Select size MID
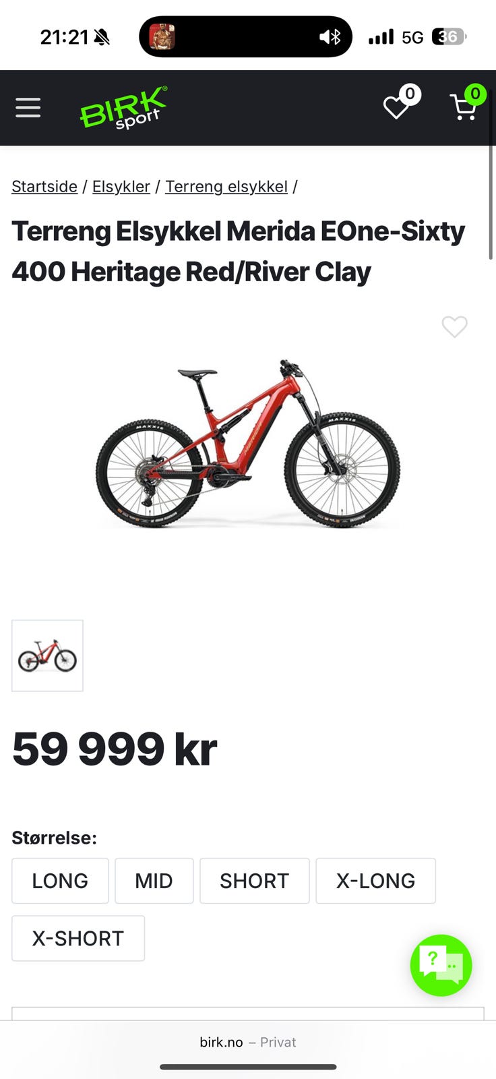Viewport: 496px width, 1079px height. (154, 881)
